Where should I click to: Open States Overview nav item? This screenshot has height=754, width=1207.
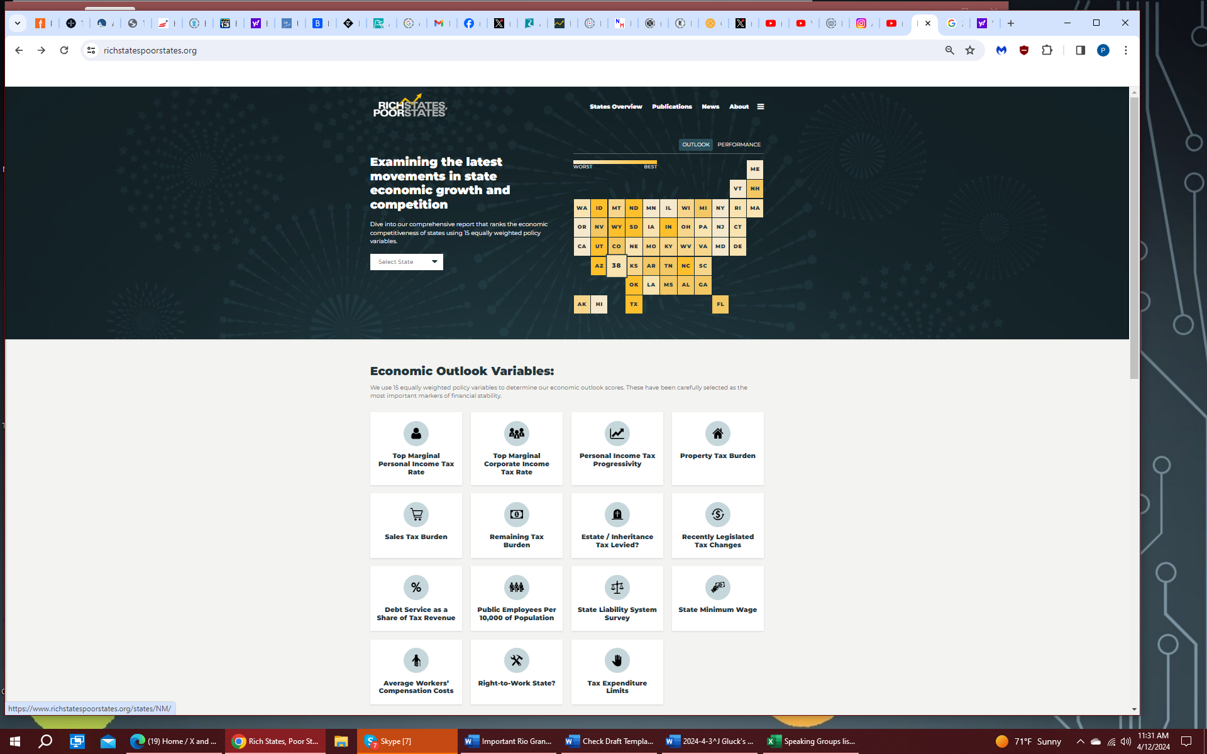tap(615, 107)
